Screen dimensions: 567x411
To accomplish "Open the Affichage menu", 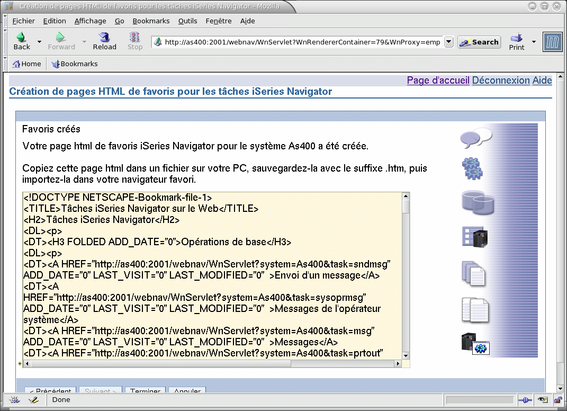I will coord(91,21).
